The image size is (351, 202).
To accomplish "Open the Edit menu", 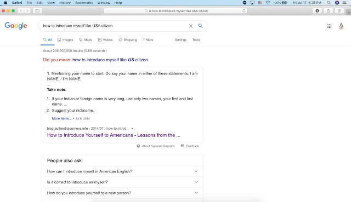I will click(x=39, y=3).
